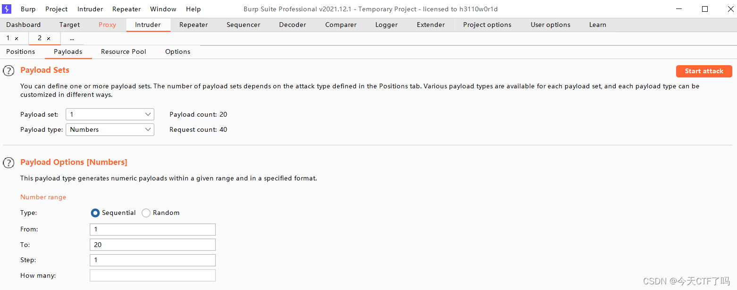Switch to the Repeater main tab
Viewport: 737px width, 290px height.
(x=194, y=25)
